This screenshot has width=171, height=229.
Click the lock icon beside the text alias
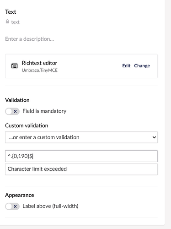pyautogui.click(x=7, y=22)
